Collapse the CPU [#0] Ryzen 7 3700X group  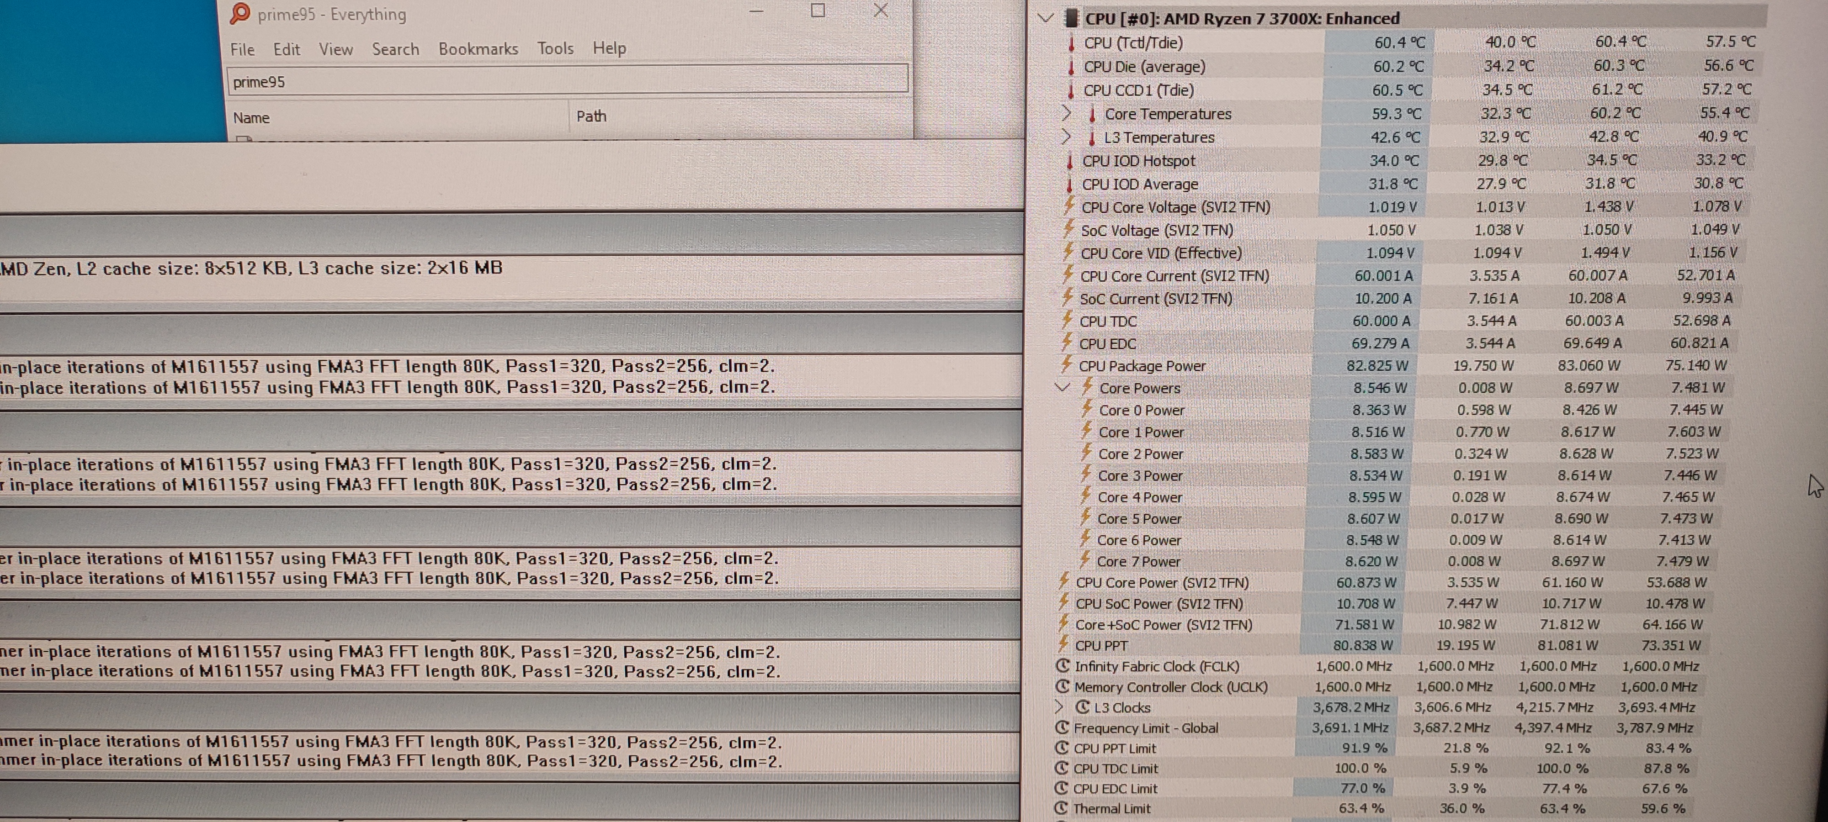click(1045, 18)
